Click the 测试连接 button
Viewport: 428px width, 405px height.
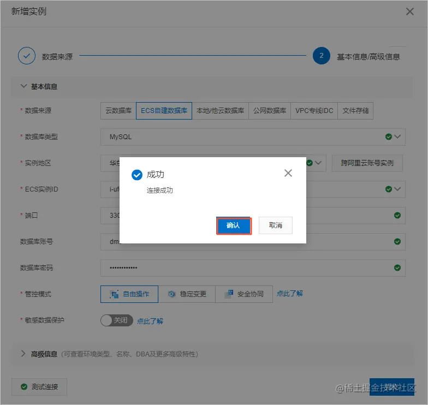(x=39, y=386)
